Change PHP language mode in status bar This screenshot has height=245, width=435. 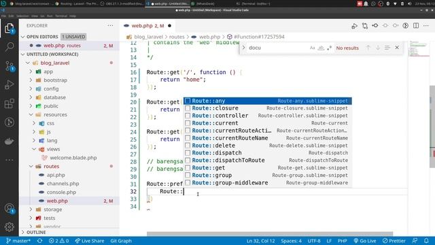click(342, 241)
